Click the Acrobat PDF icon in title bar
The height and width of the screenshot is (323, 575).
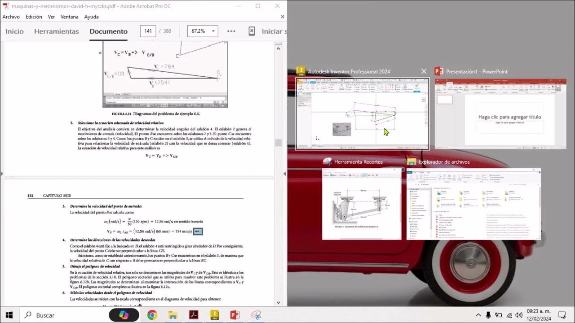[5, 6]
